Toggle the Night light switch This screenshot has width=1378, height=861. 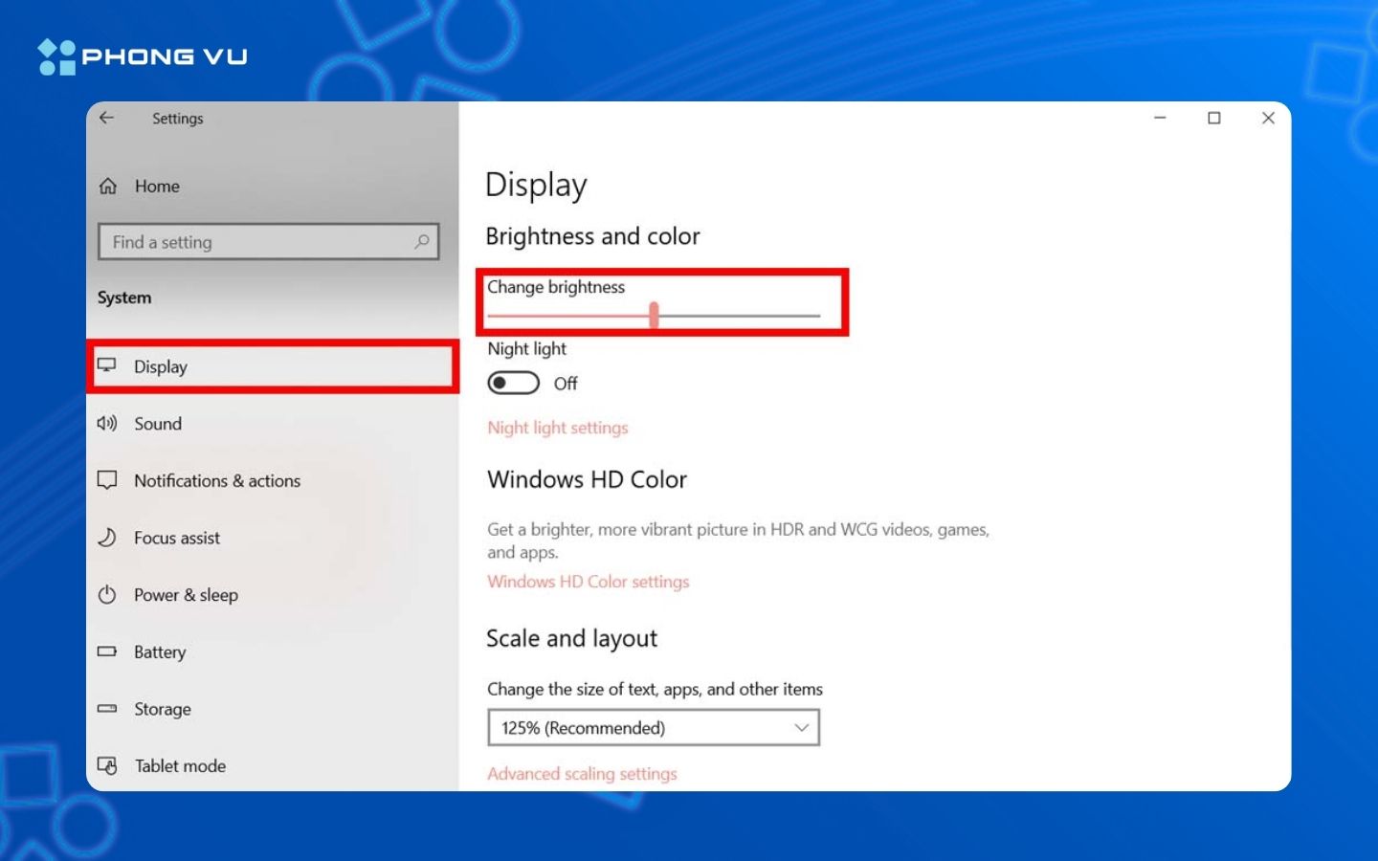click(514, 384)
